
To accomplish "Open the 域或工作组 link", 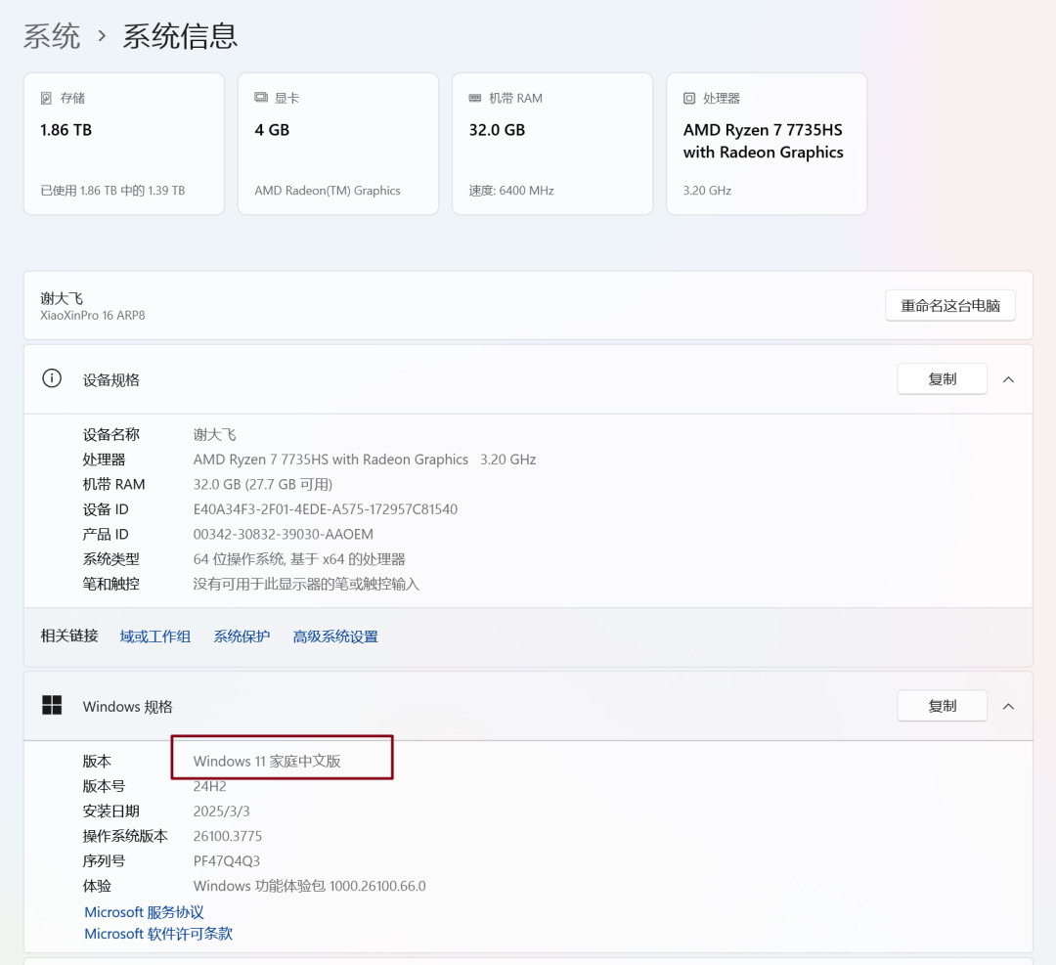I will coord(154,636).
